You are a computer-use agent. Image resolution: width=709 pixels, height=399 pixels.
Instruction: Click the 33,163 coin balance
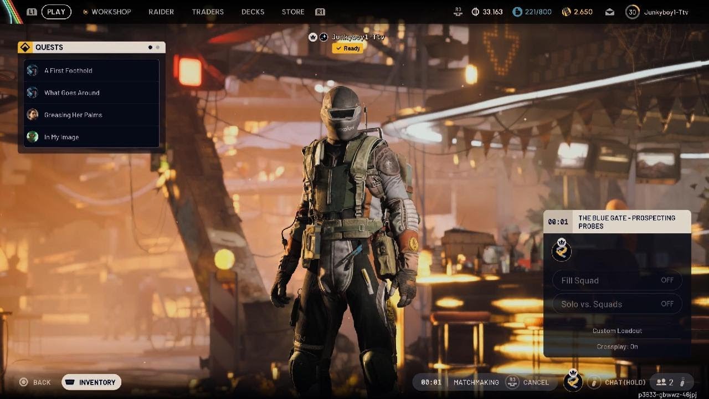[492, 12]
